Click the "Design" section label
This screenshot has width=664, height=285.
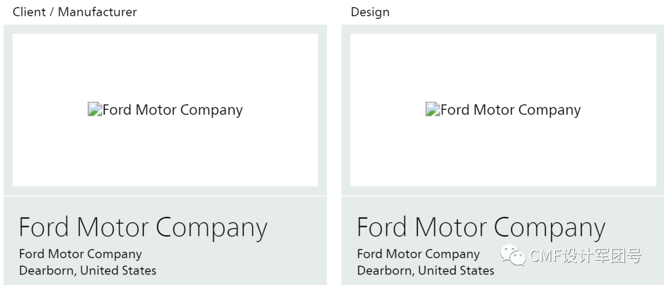click(370, 12)
